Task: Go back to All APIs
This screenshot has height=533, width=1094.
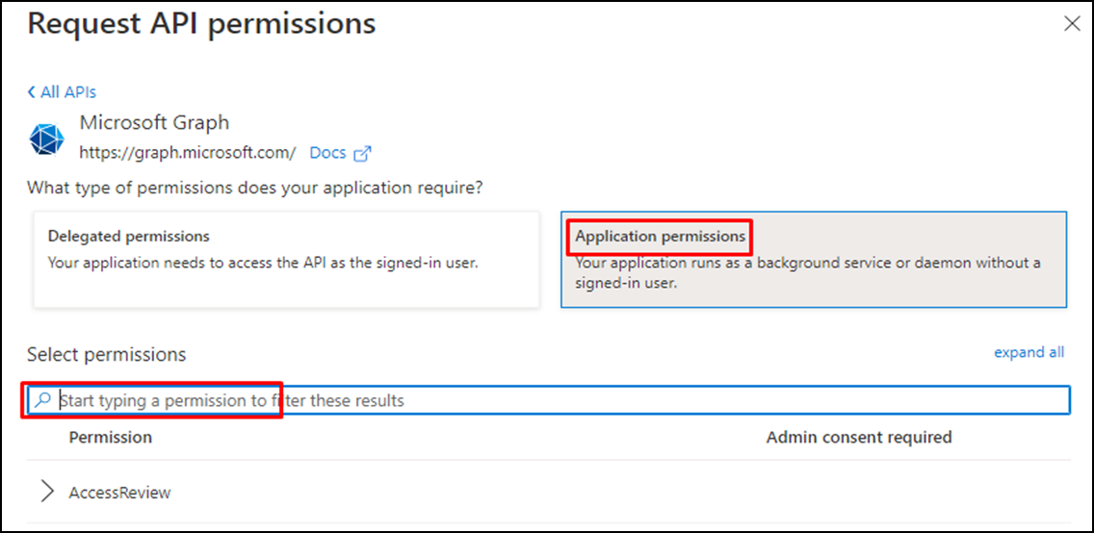Action: [62, 92]
